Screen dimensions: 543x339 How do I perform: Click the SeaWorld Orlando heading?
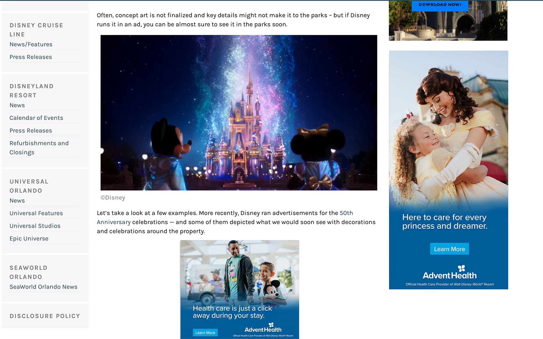click(29, 273)
